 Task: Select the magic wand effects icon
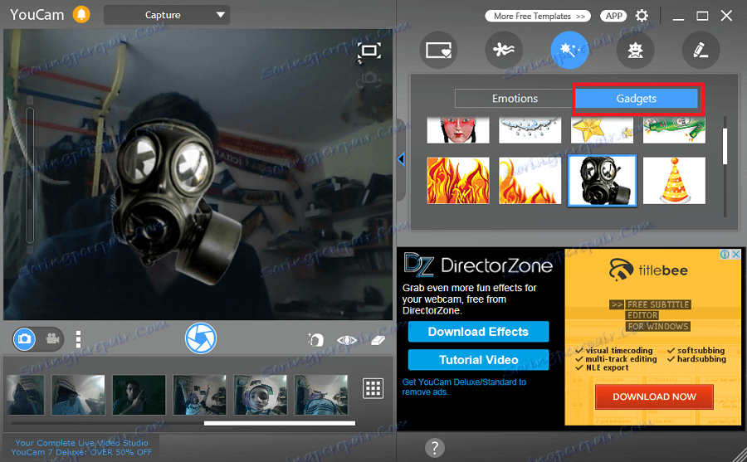569,50
